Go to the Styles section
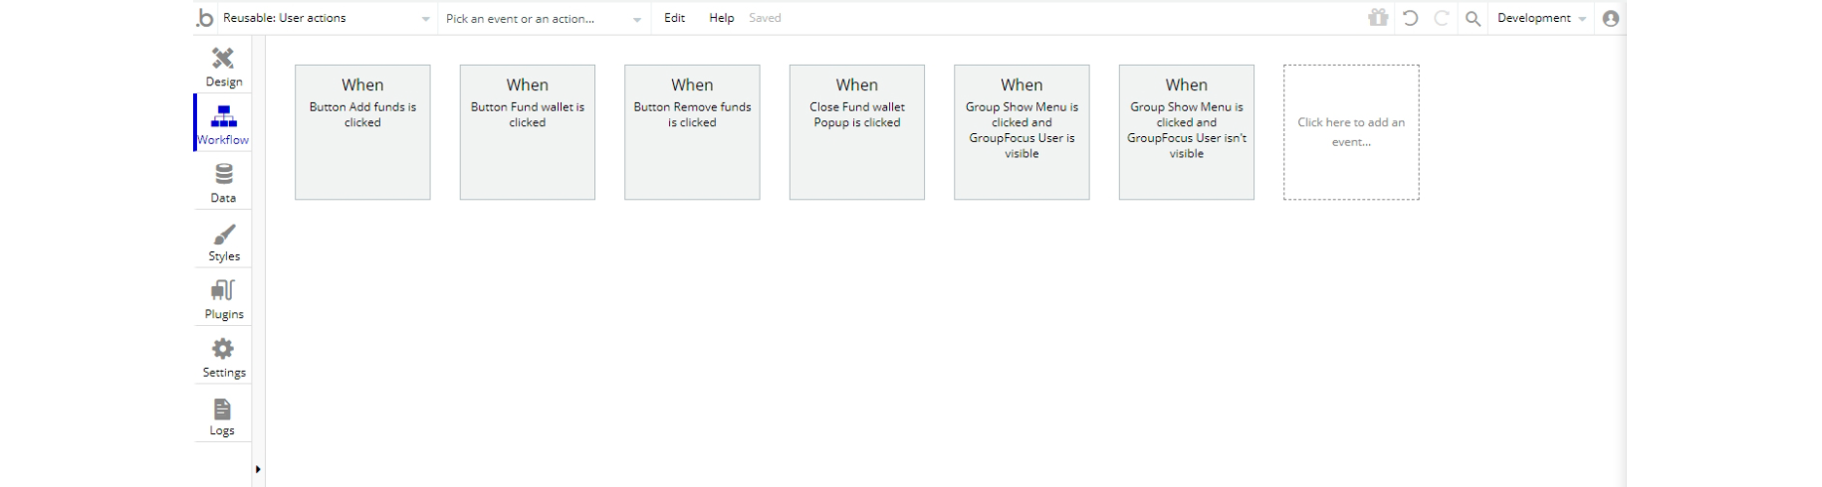This screenshot has width=1822, height=487. point(223,241)
